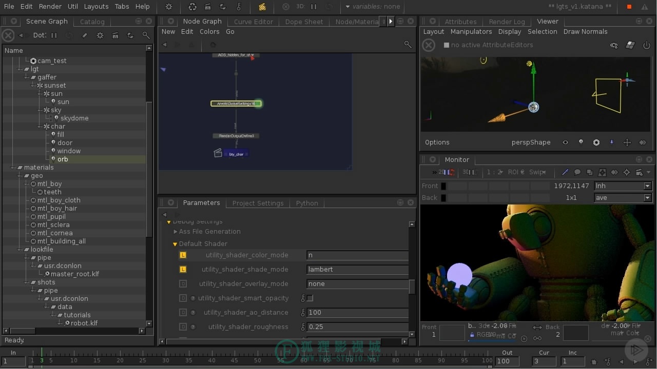
Task: Open the Layouts menu
Action: (x=96, y=7)
